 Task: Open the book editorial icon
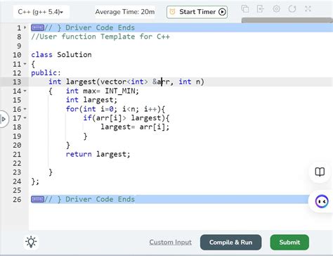click(x=320, y=172)
